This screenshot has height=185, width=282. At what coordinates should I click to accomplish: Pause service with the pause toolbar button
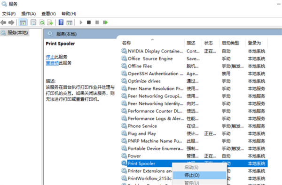coord(97,22)
